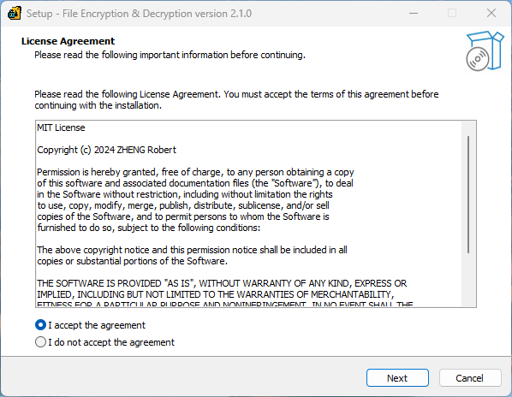Click 'Please read the following important information' text
The width and height of the screenshot is (512, 397).
pos(170,55)
